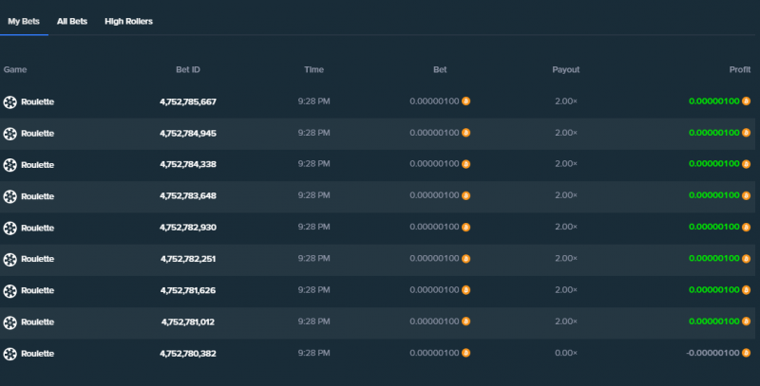Click Profit bitcoin icon for bet 4,752,783,648
The height and width of the screenshot is (386, 760).
click(747, 195)
